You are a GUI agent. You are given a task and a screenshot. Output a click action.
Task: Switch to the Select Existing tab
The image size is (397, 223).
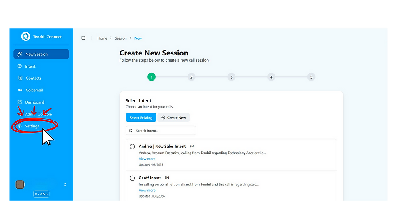point(141,117)
